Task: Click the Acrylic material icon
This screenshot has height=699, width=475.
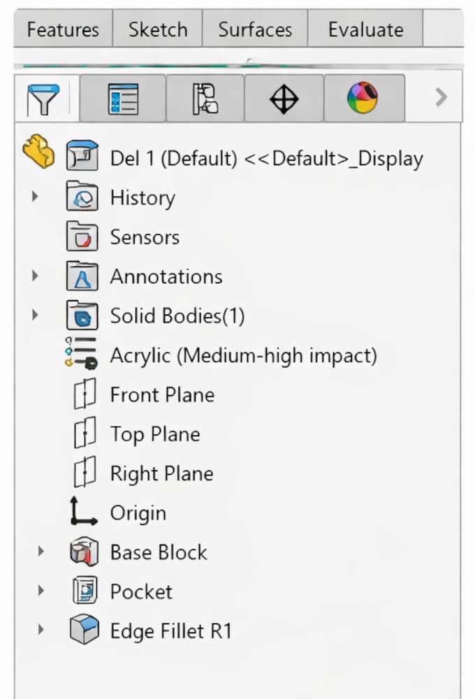Action: pyautogui.click(x=80, y=355)
